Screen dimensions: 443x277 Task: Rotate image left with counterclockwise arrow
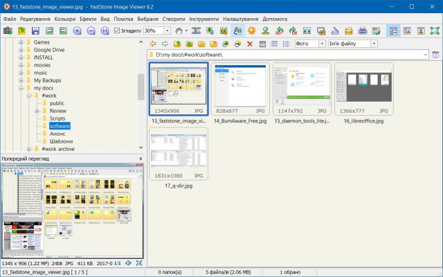[279, 30]
